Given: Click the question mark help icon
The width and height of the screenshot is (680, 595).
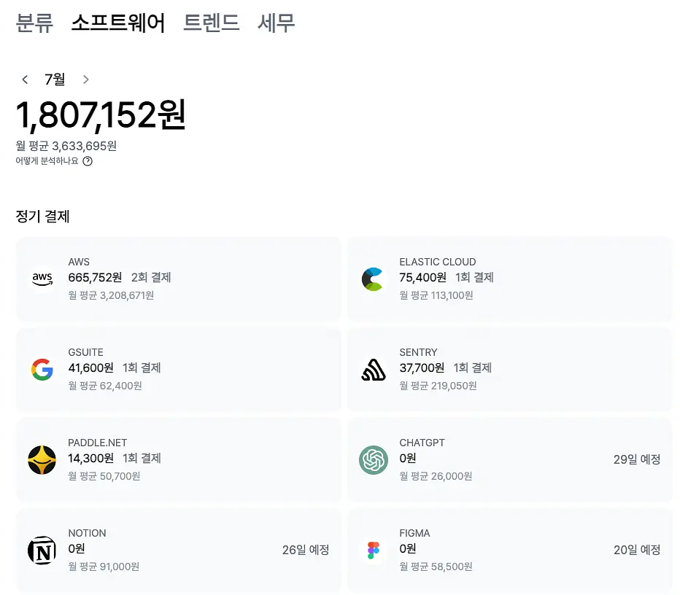Looking at the screenshot, I should pyautogui.click(x=88, y=161).
